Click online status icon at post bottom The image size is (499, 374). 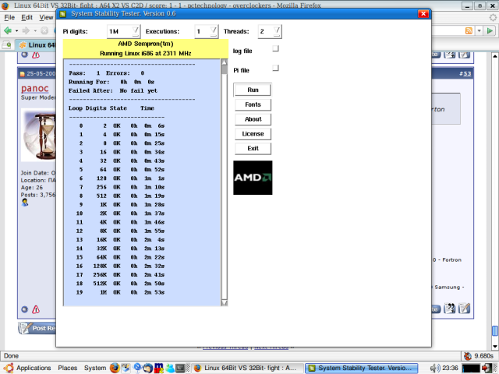point(24,309)
